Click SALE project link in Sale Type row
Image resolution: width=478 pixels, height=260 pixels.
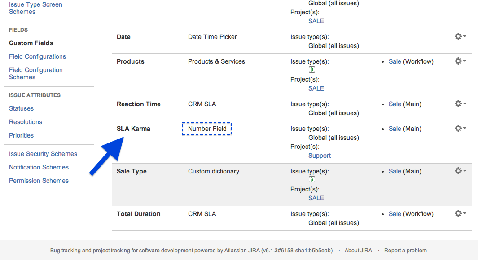point(316,198)
